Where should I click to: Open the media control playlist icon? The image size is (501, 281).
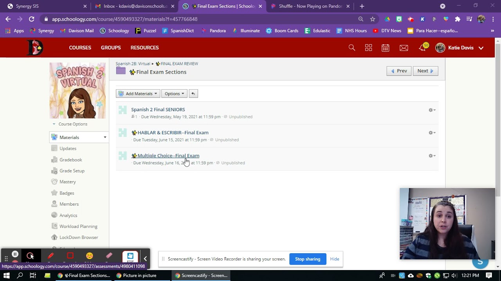tap(469, 19)
